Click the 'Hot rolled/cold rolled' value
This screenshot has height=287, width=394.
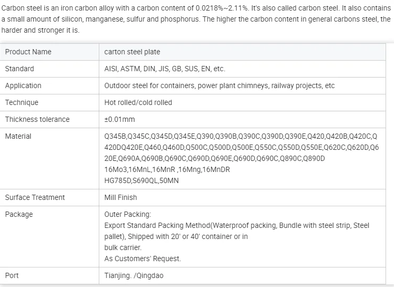coord(138,102)
